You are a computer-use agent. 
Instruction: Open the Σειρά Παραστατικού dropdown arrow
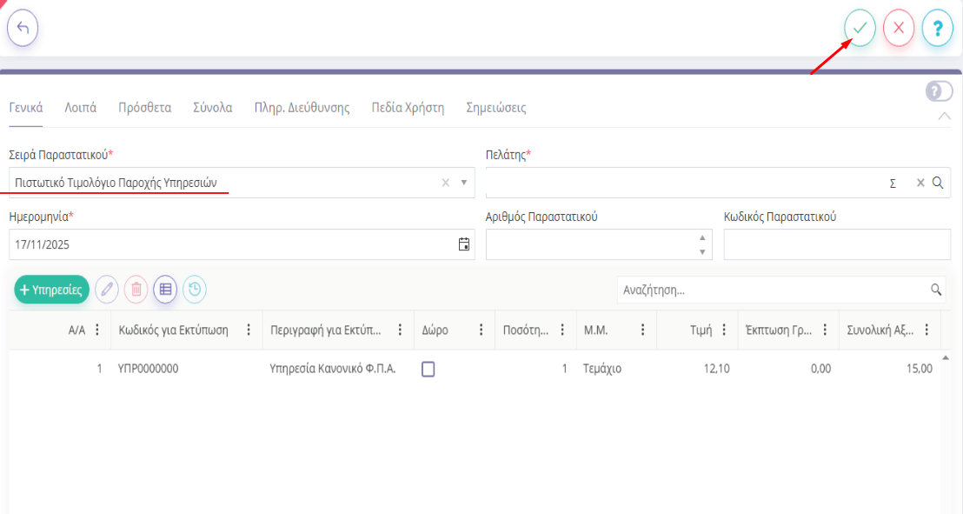[x=463, y=183]
